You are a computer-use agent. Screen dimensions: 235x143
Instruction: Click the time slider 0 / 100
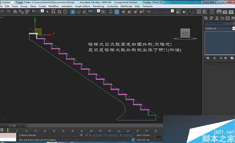tap(12, 125)
